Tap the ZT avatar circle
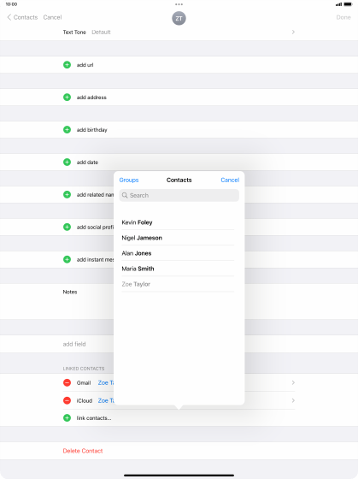The width and height of the screenshot is (358, 479). point(179,18)
